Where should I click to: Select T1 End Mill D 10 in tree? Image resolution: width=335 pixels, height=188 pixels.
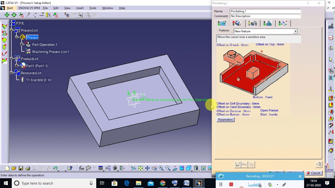pos(38,80)
